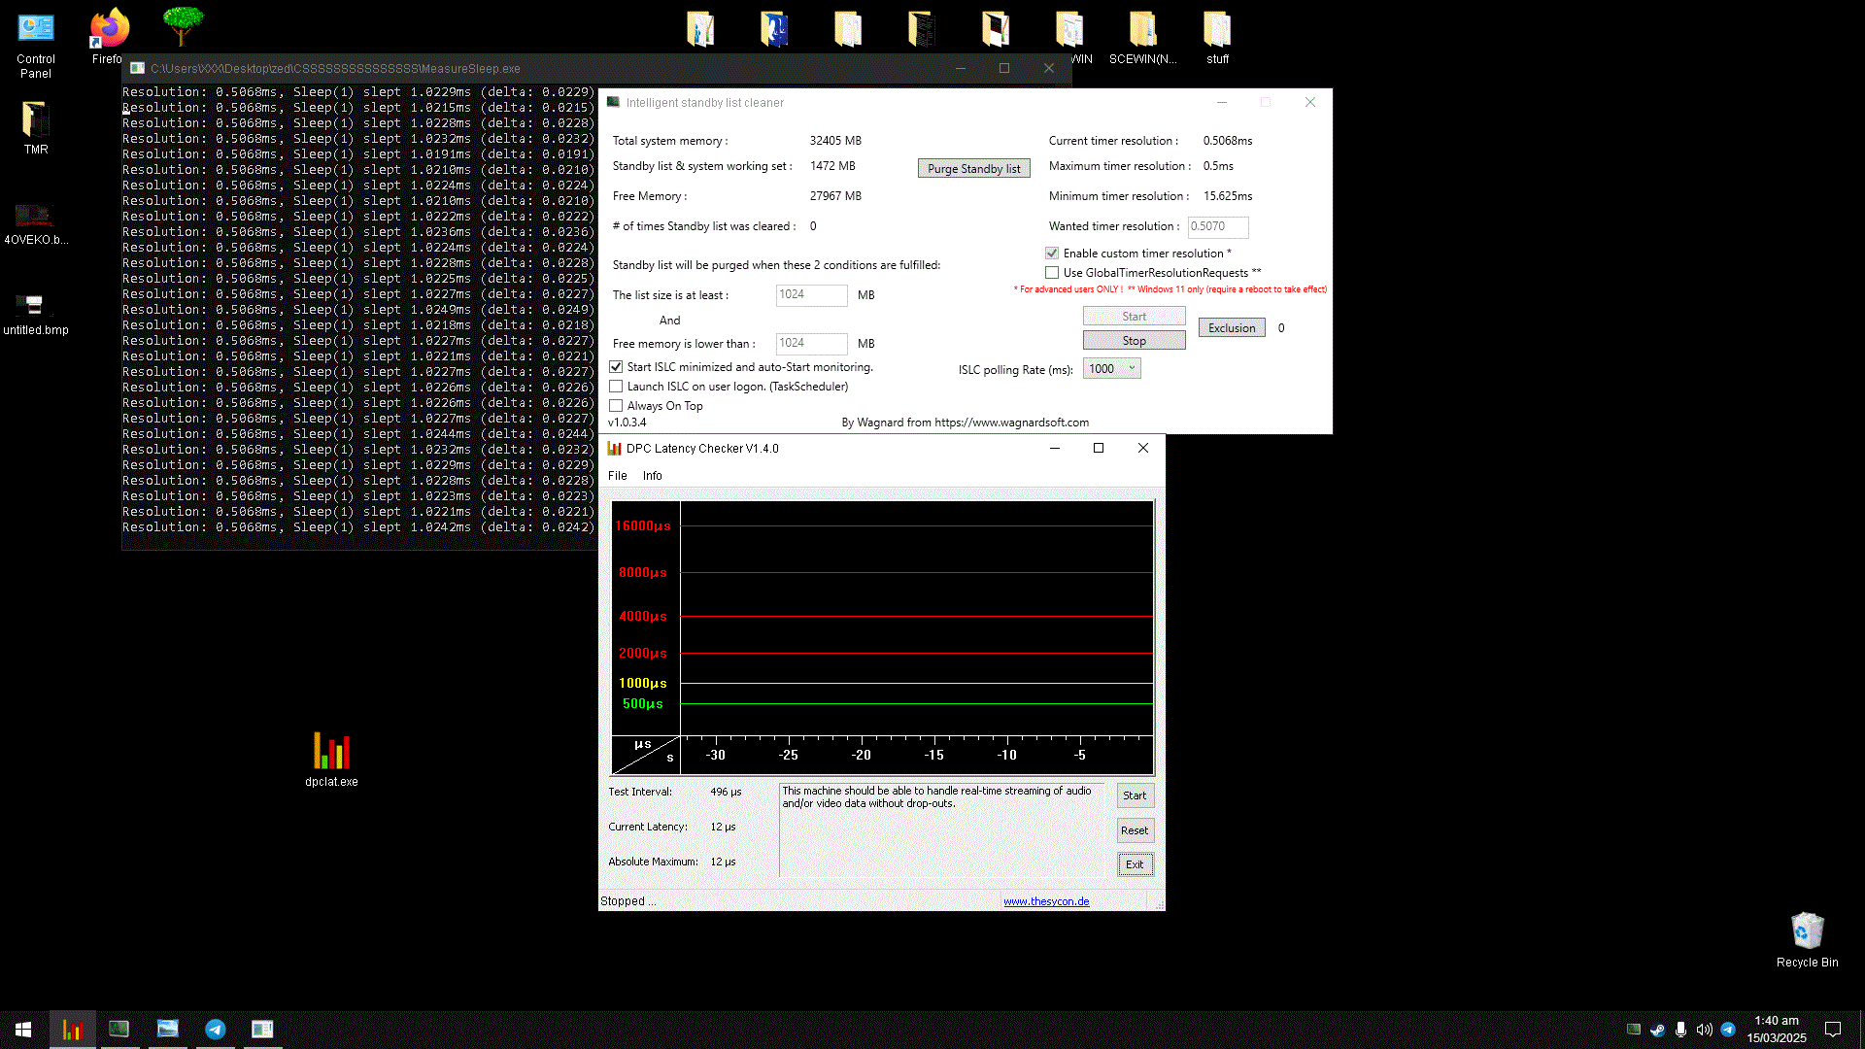Uncheck Start ISLC minimized and auto-Start monitoring
Image resolution: width=1865 pixels, height=1049 pixels.
(616, 367)
